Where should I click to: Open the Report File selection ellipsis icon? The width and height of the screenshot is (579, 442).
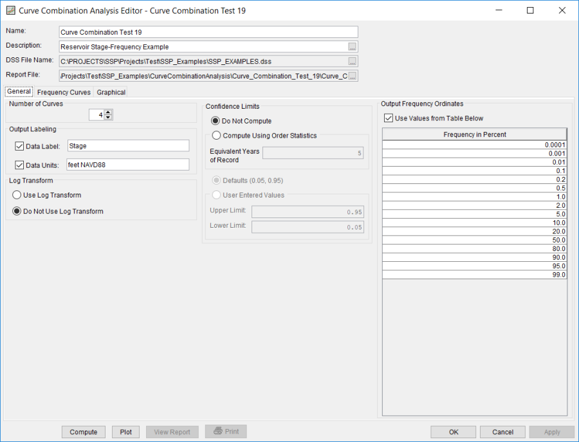pyautogui.click(x=354, y=75)
